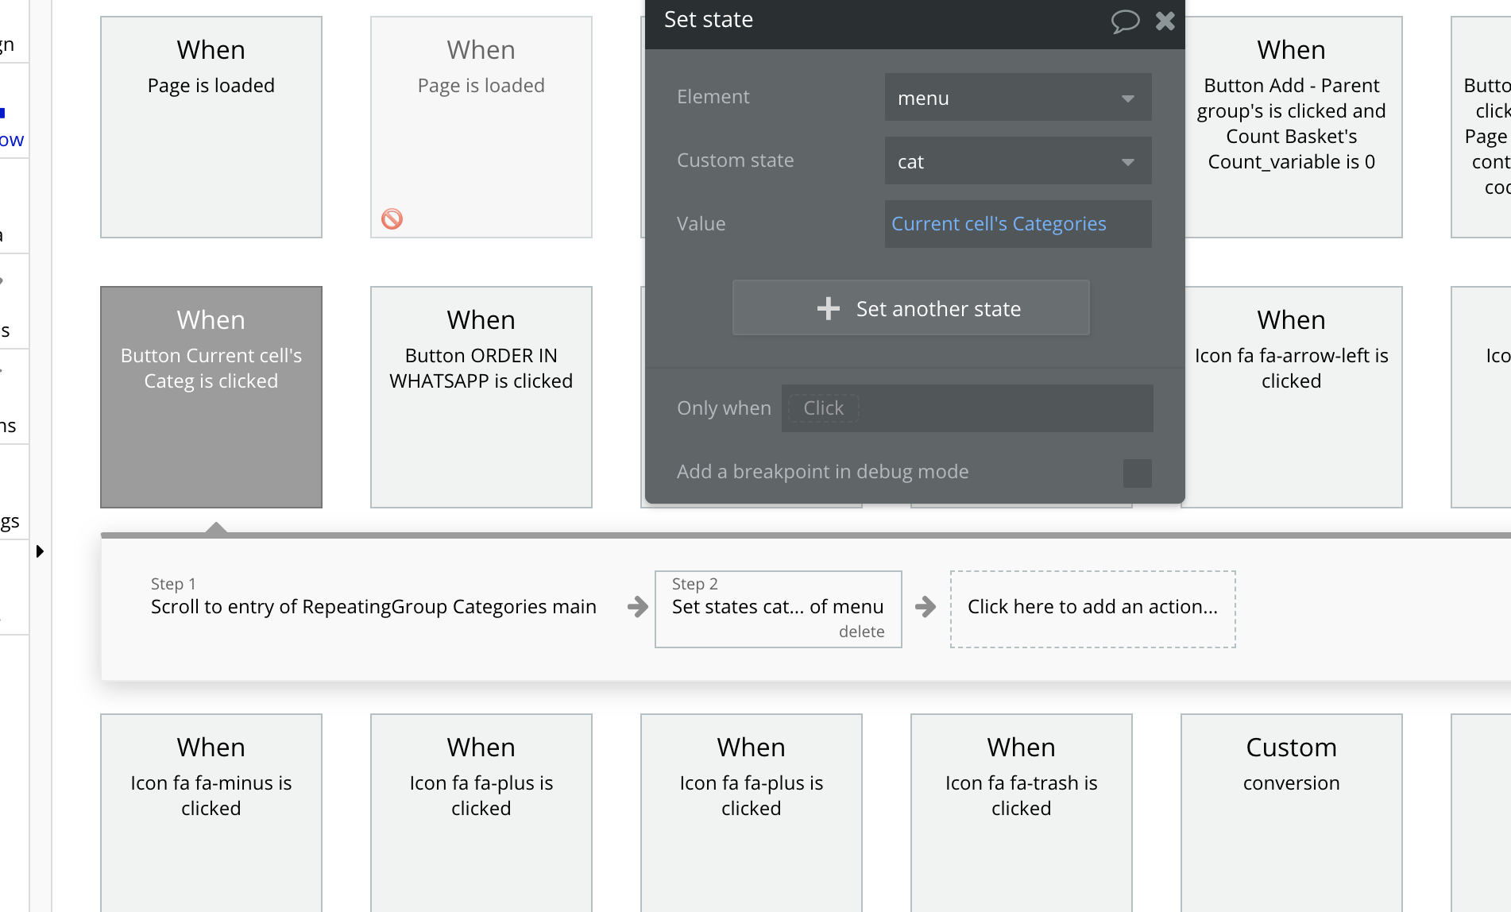Click here to add an action box
Screen dimensions: 1511x912
[x=1092, y=608]
